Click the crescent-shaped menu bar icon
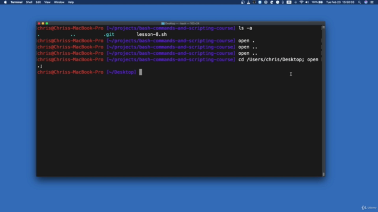Screen dimensions: 378x212 tap(272, 2)
